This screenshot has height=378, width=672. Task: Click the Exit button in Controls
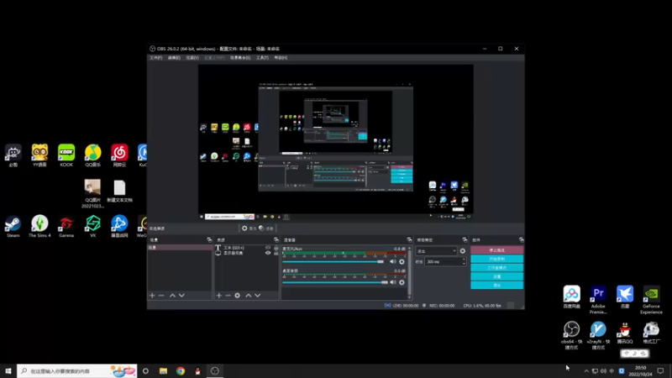(496, 285)
